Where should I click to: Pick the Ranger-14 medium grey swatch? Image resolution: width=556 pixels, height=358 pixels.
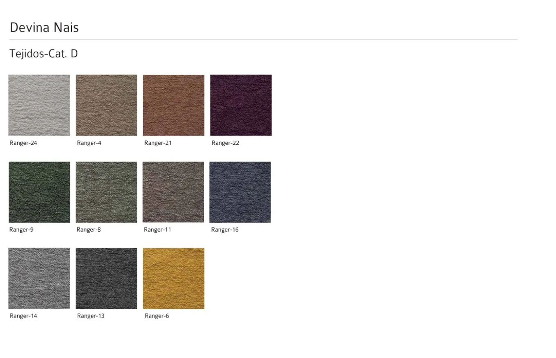[x=39, y=278]
